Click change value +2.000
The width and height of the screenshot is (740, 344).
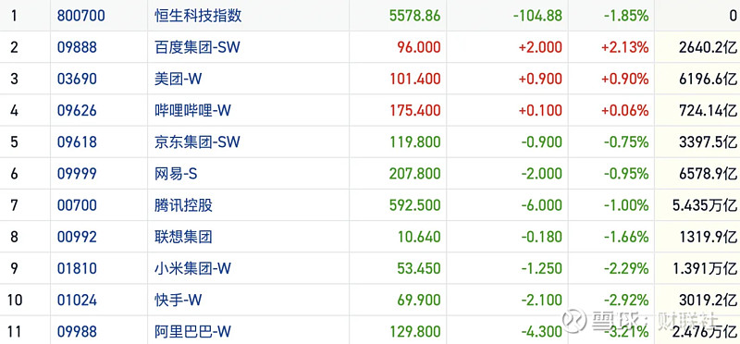pyautogui.click(x=540, y=47)
